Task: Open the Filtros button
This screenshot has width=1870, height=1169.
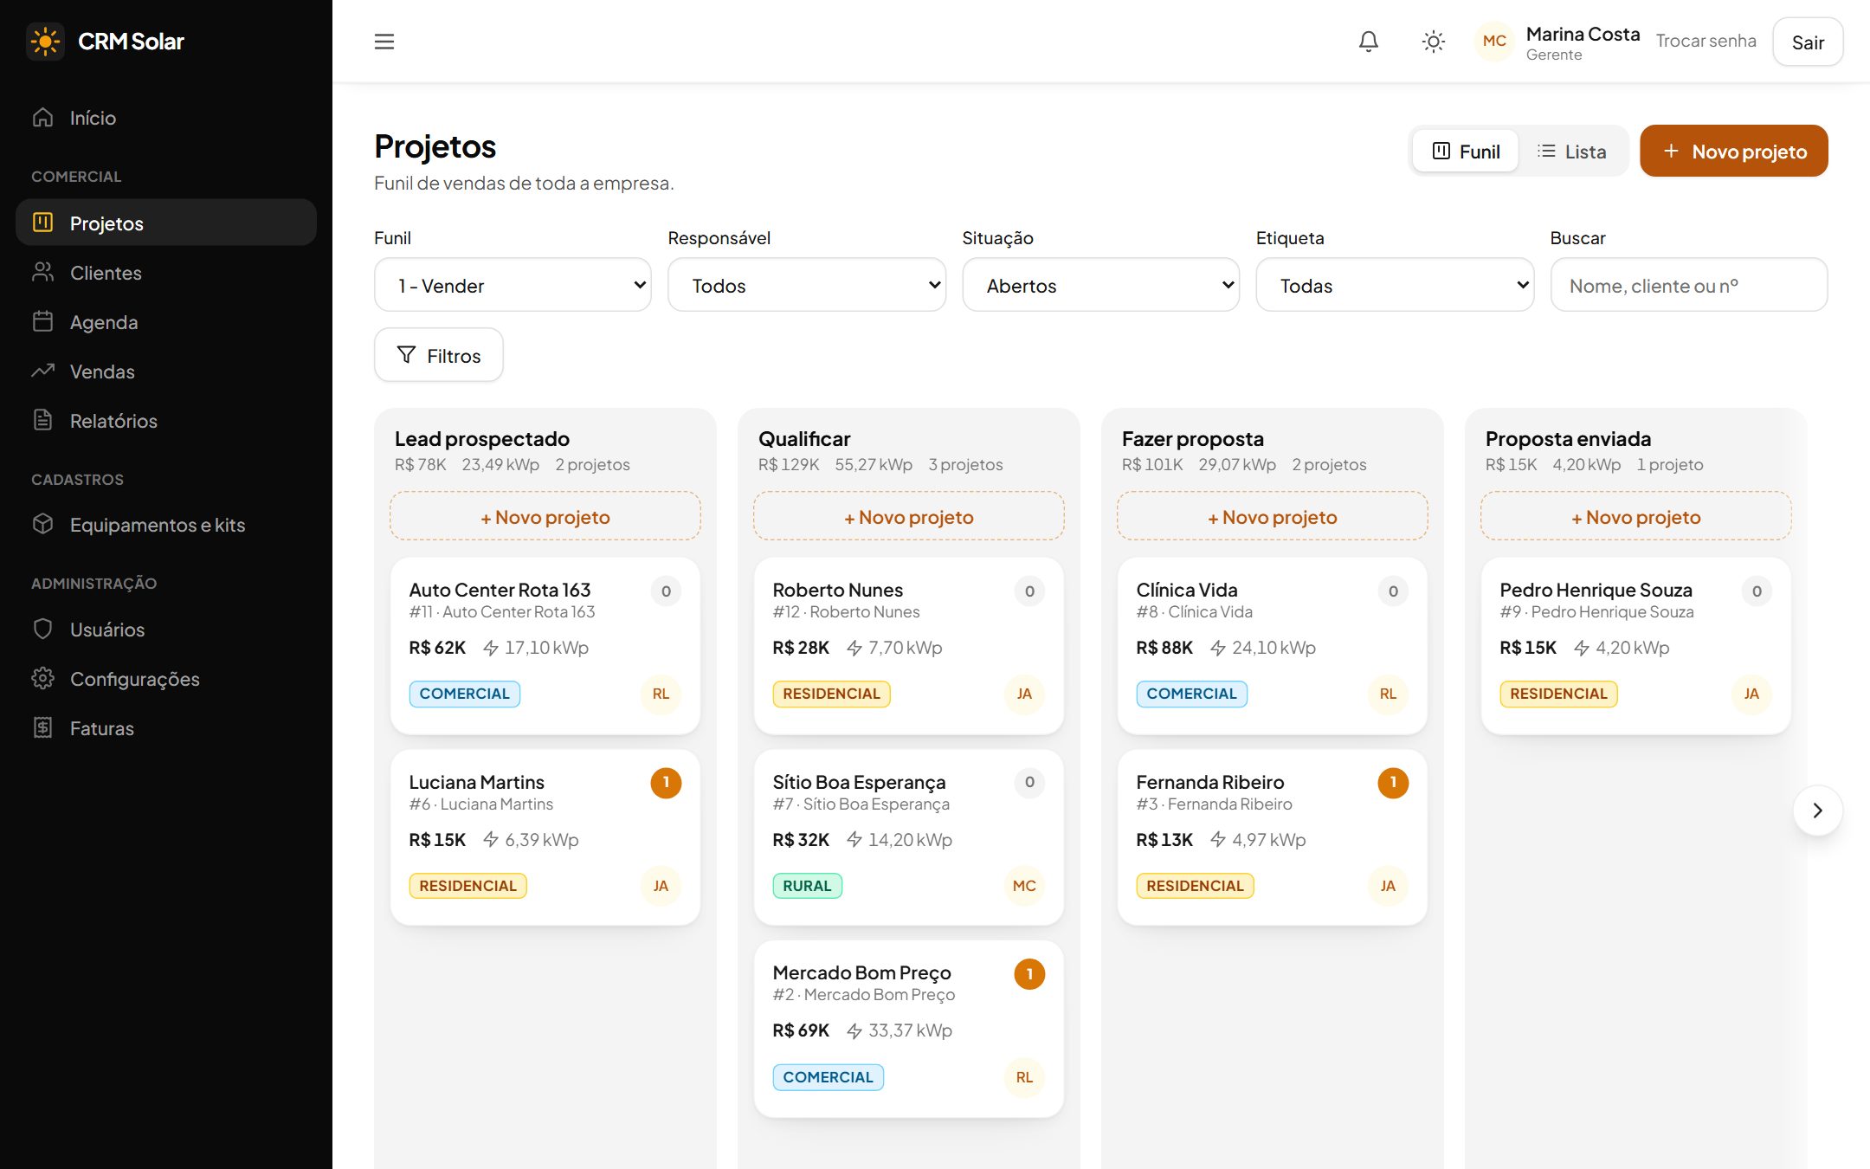Action: (439, 355)
